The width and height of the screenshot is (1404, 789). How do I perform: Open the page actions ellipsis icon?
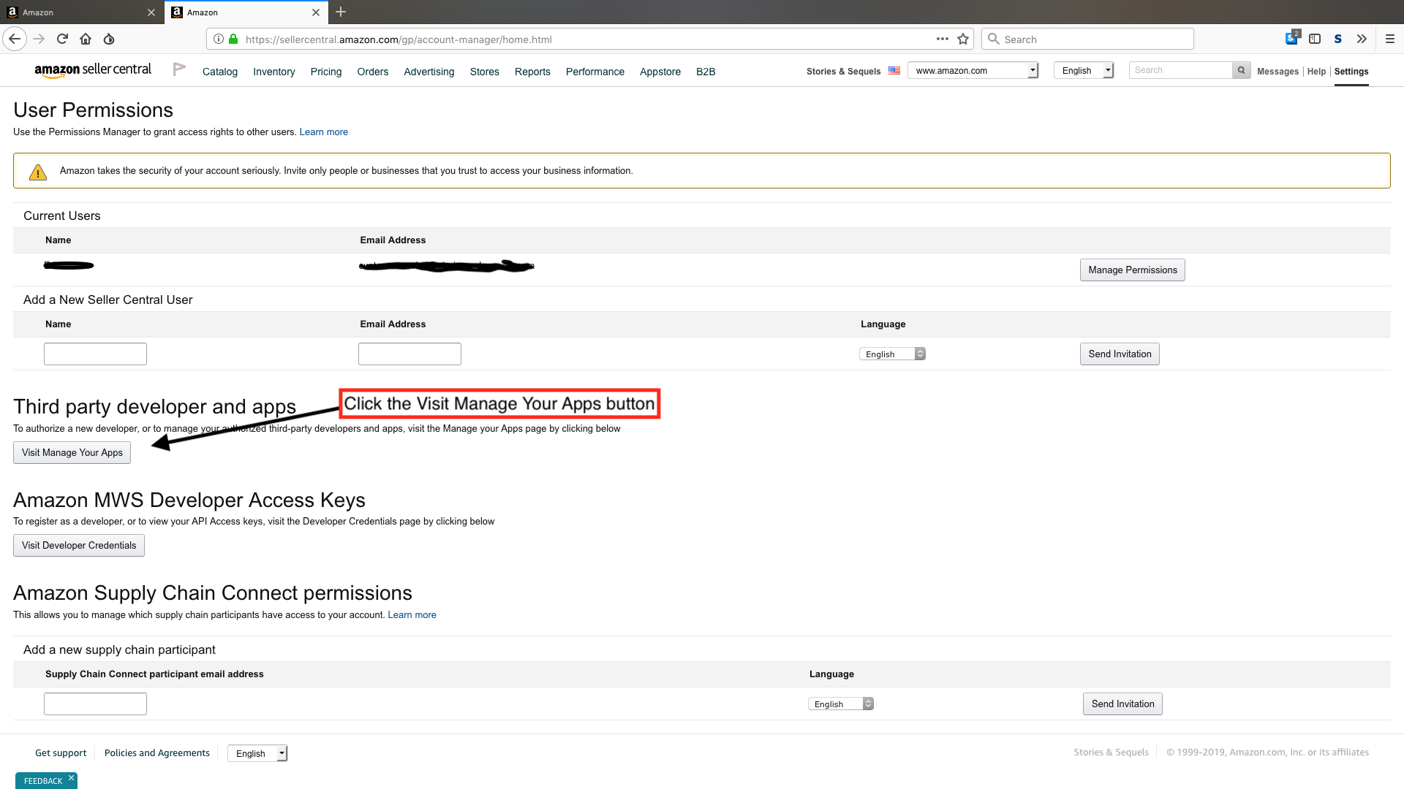943,39
